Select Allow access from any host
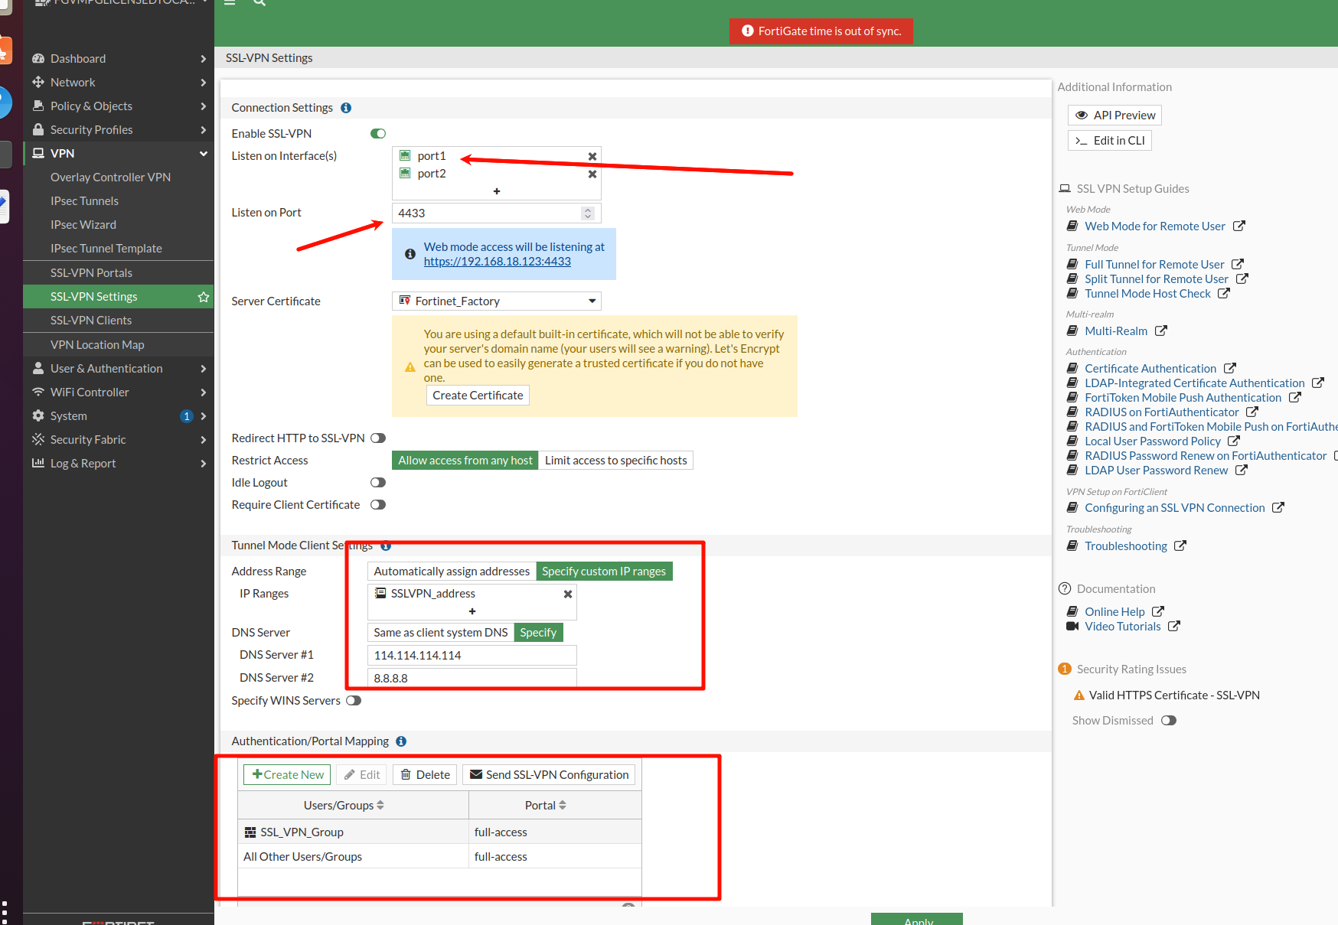This screenshot has width=1338, height=925. [465, 461]
